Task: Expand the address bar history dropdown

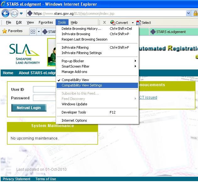Action: tap(188, 14)
